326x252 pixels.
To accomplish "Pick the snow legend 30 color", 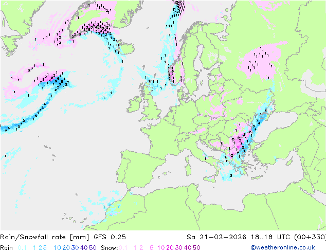I will point(179,248).
